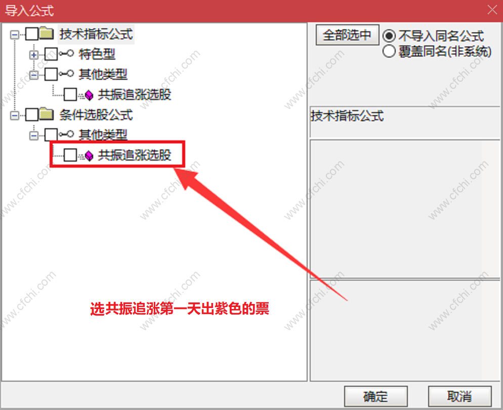Tick the checkbox next to 特色型
The image size is (503, 410).
[51, 54]
